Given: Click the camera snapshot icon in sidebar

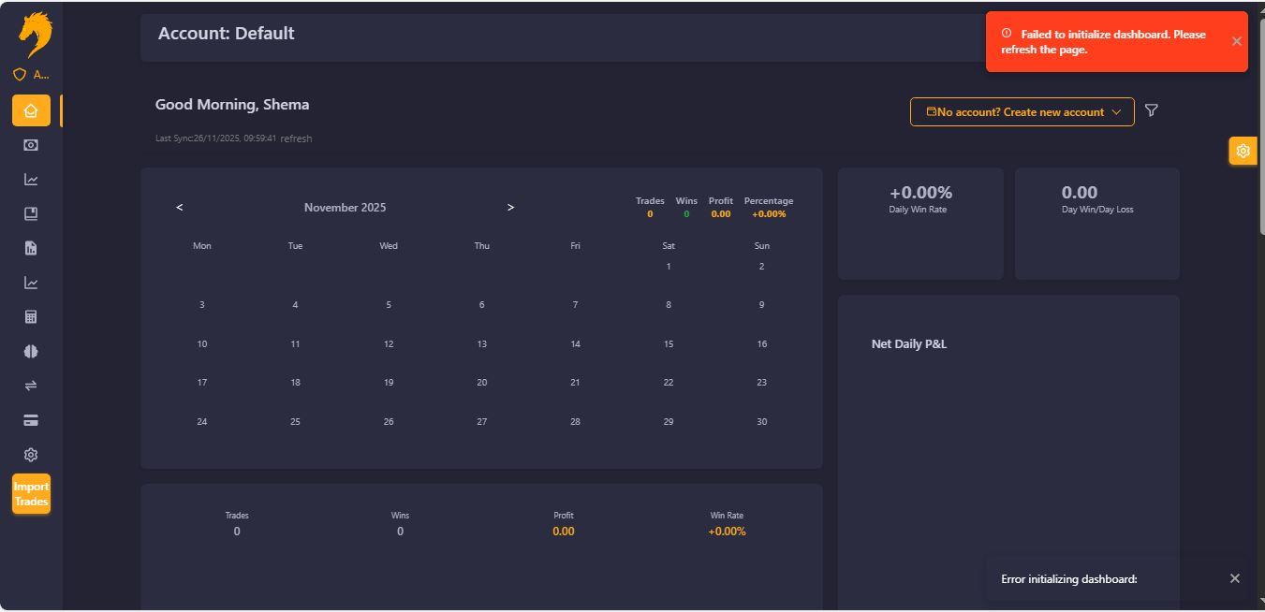Looking at the screenshot, I should click(31, 145).
